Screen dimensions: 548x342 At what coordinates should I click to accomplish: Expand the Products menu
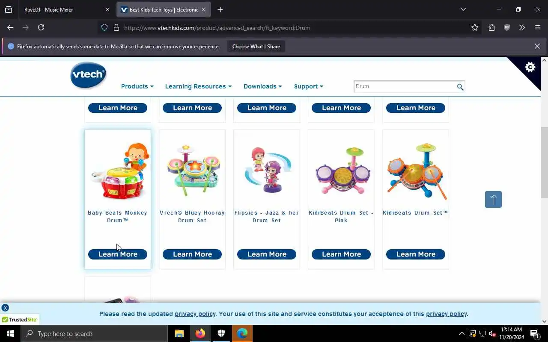pos(137,86)
